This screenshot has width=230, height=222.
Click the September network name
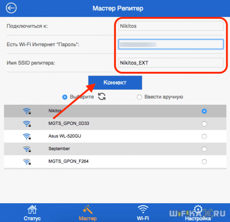click(59, 149)
